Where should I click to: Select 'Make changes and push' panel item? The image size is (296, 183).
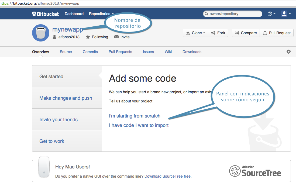(66, 98)
